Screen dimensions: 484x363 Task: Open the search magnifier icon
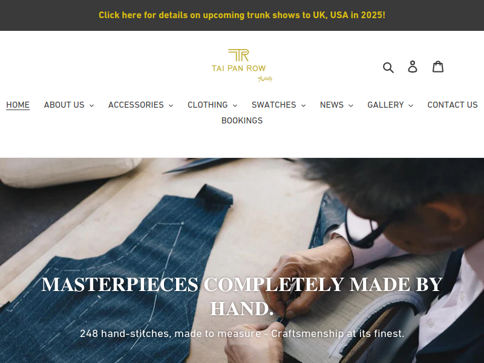point(388,67)
